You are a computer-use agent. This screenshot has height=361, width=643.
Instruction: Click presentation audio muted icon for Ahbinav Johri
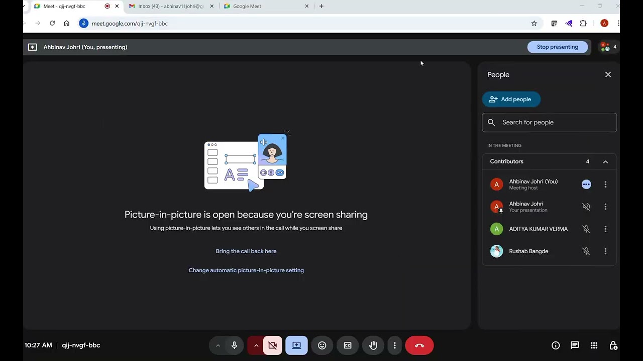586,207
